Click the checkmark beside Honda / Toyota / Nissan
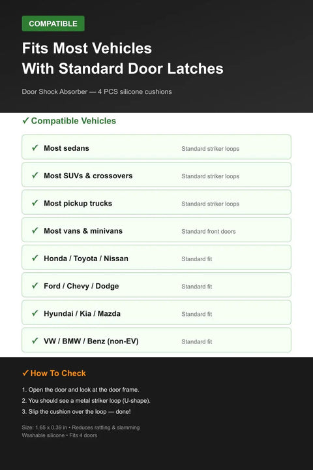This screenshot has width=313, height=470. pyautogui.click(x=35, y=258)
